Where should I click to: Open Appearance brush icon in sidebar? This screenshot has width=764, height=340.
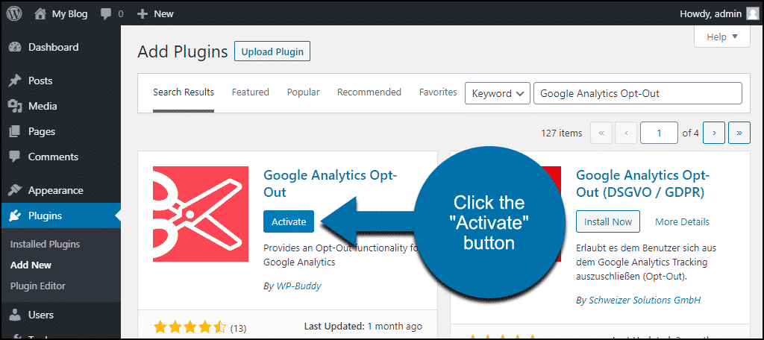(x=15, y=190)
